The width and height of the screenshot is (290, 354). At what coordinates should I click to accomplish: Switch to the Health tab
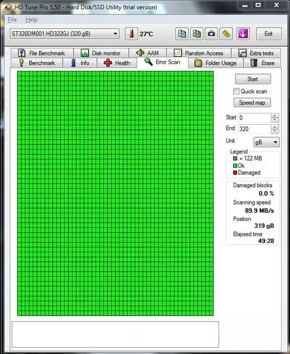click(117, 63)
